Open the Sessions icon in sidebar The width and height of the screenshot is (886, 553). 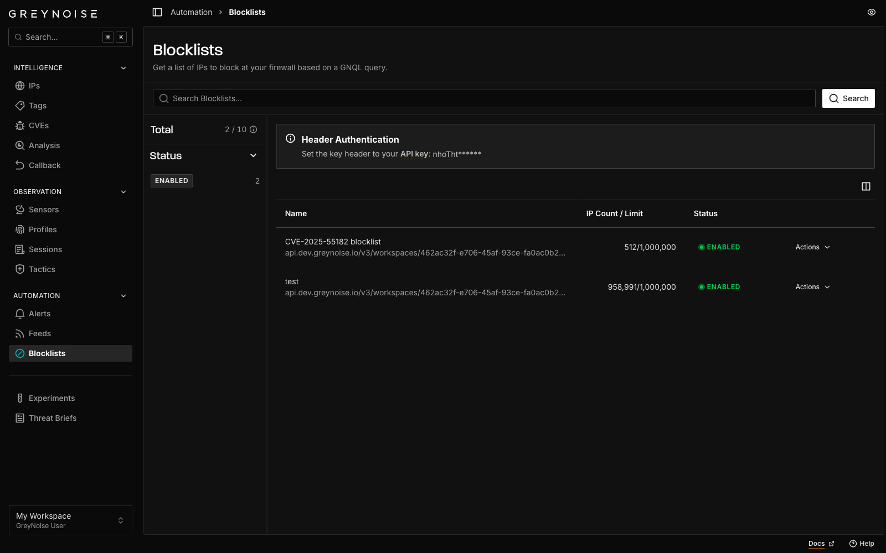click(x=20, y=249)
